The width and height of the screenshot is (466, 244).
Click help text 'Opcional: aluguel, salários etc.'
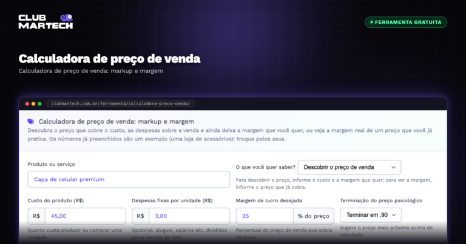coord(179,234)
